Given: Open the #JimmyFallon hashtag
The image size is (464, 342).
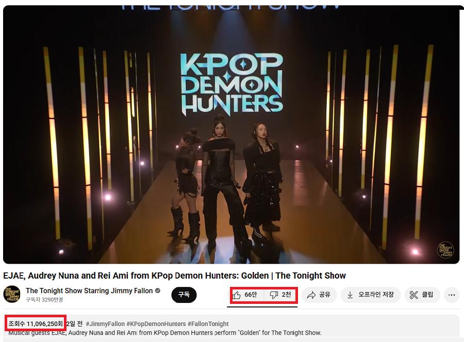Looking at the screenshot, I should point(105,323).
